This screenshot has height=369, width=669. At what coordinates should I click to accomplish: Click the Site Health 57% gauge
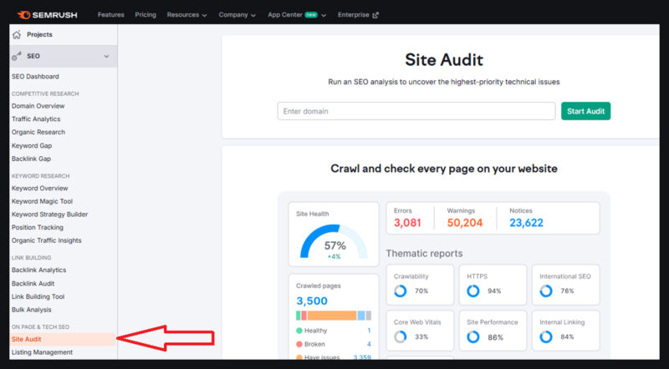(334, 241)
